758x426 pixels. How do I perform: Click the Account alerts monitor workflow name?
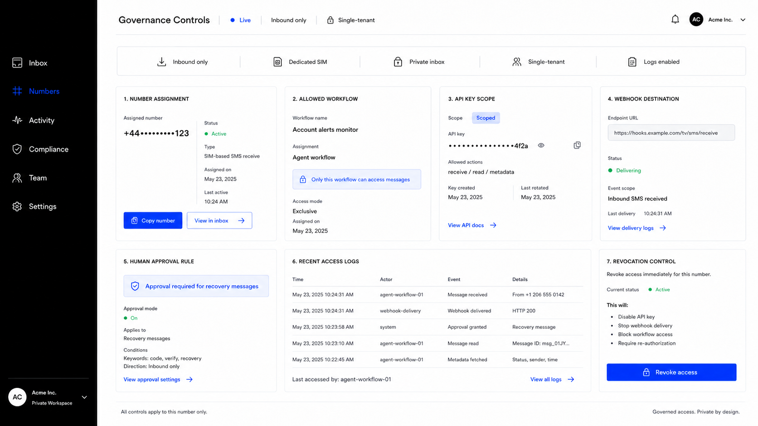326,129
